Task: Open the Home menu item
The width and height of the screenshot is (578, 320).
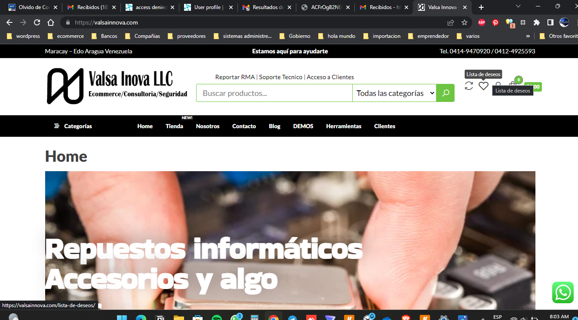Action: (145, 126)
